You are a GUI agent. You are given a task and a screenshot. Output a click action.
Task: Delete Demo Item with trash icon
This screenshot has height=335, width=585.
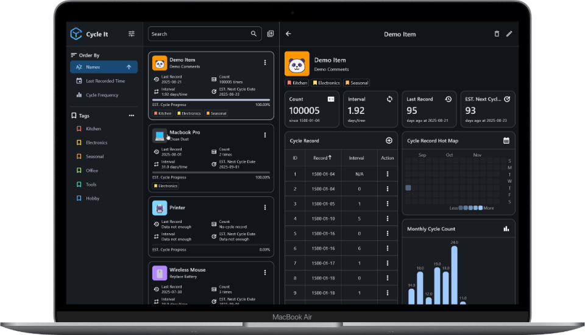(497, 34)
